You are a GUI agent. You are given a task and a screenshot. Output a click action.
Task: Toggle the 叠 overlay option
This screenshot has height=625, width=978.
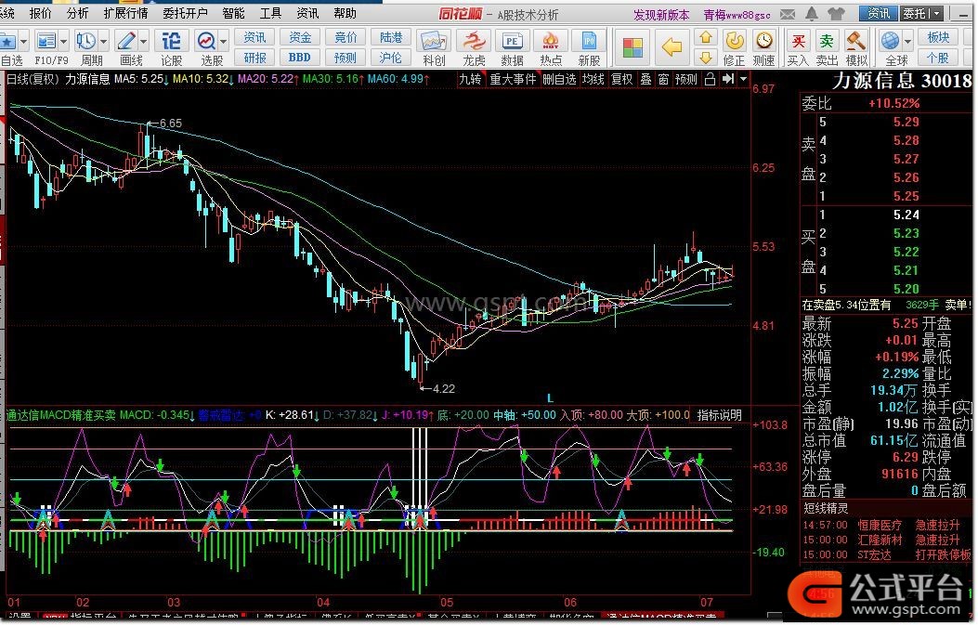(x=646, y=79)
